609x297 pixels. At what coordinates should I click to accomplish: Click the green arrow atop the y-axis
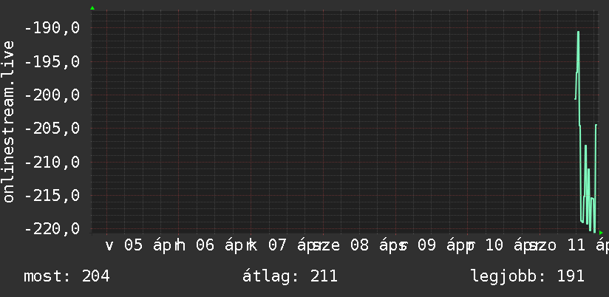(92, 8)
